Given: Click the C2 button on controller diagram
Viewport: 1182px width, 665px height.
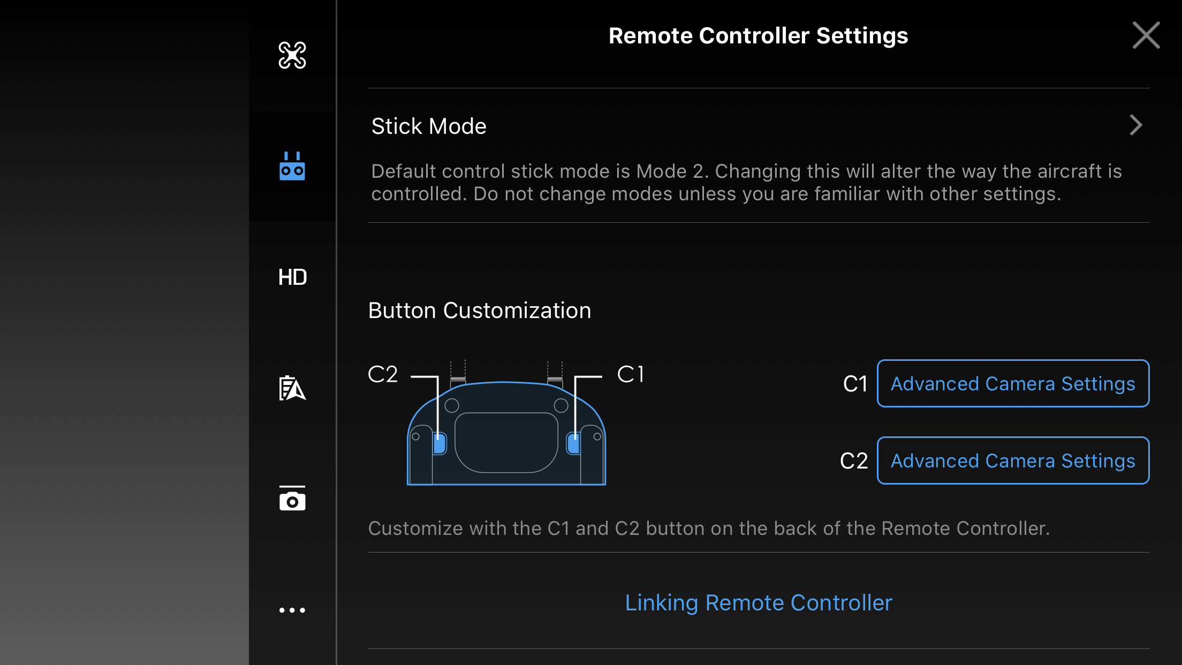Looking at the screenshot, I should click(440, 443).
